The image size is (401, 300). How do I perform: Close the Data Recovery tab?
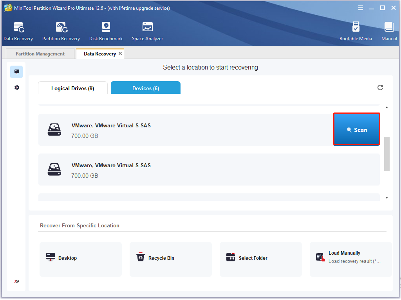(x=120, y=54)
